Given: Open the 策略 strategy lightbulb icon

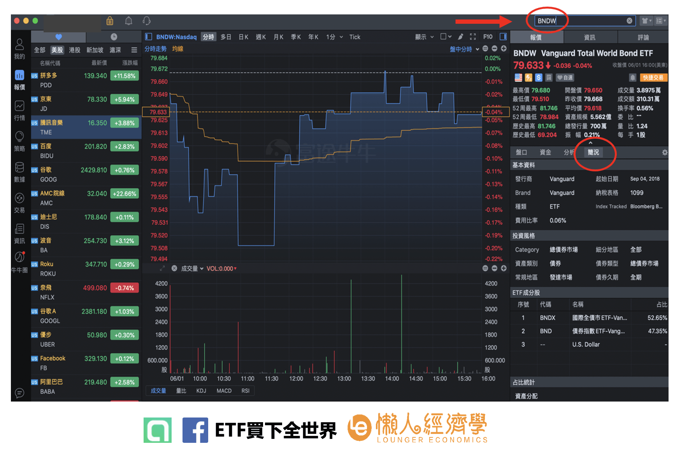Looking at the screenshot, I should (19, 141).
